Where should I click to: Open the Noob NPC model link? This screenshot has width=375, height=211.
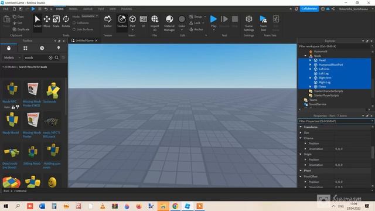9,101
